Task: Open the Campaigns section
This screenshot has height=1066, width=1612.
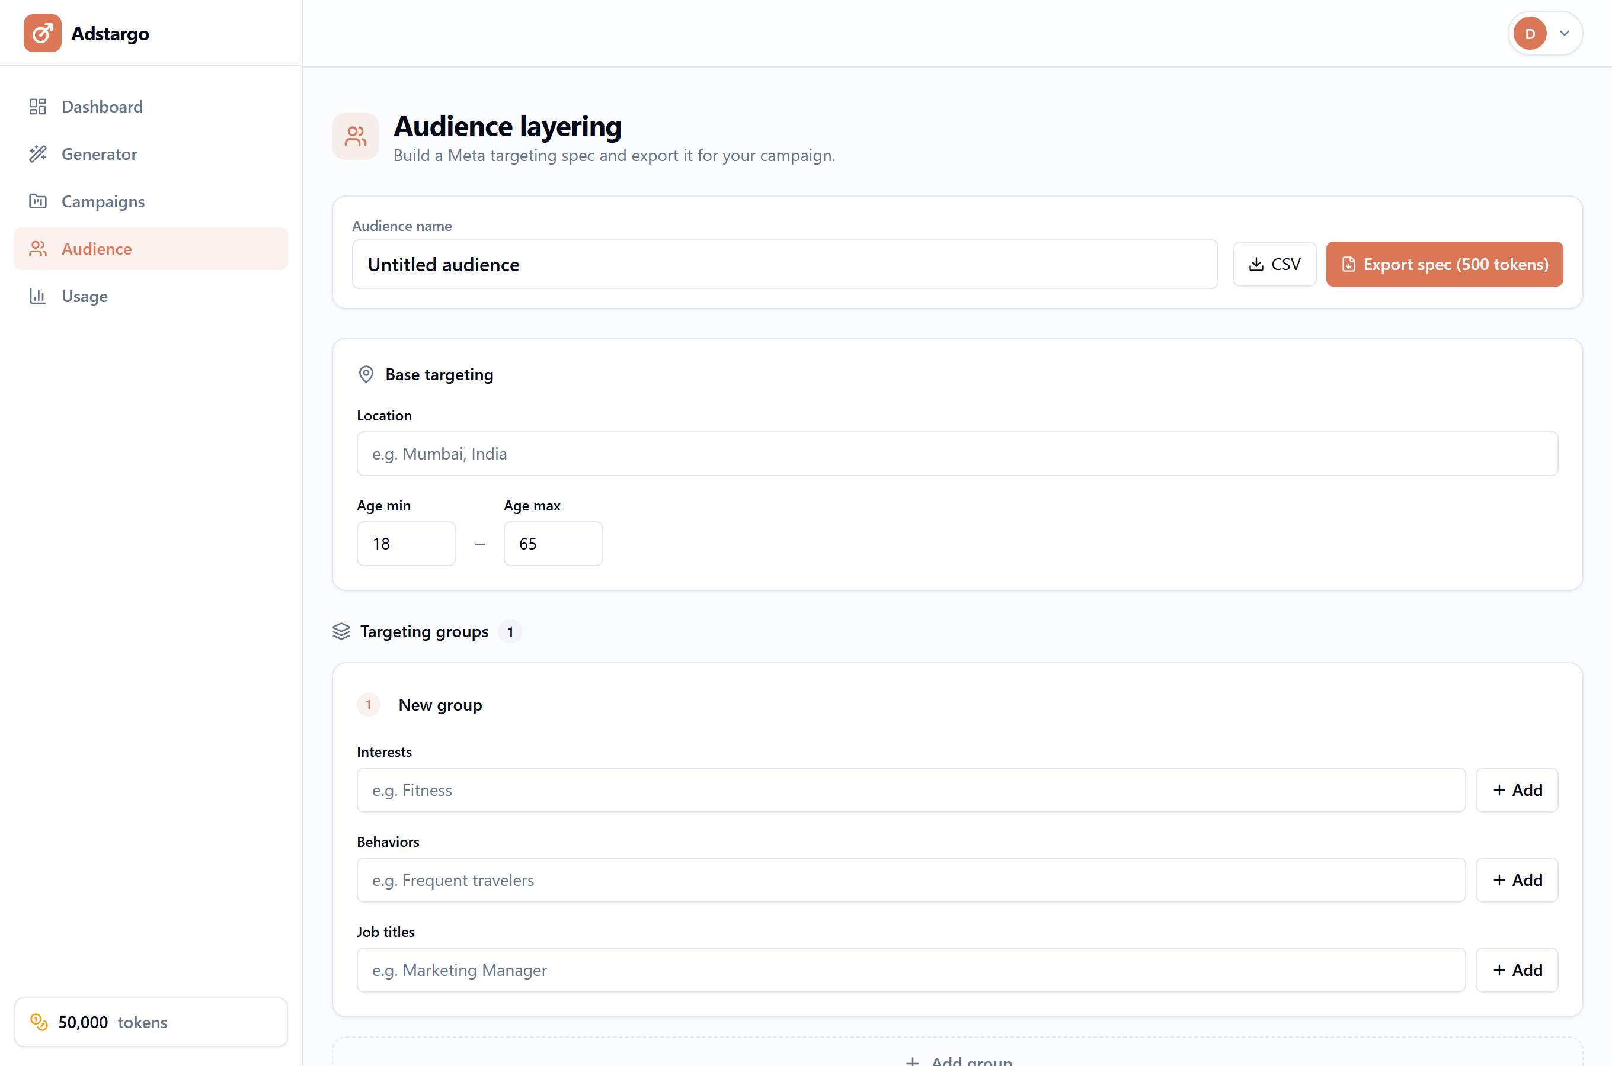Action: pos(151,201)
